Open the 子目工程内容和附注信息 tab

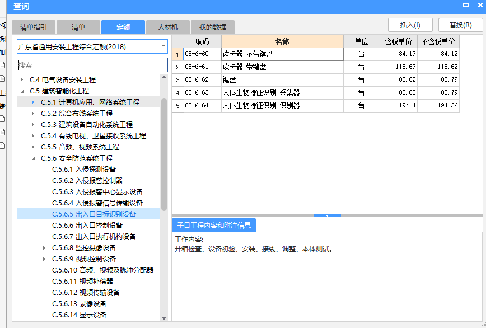[214, 225]
